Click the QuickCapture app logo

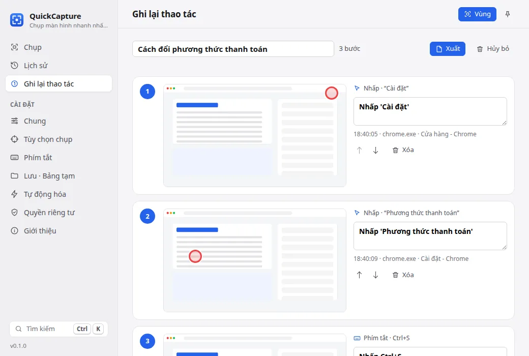(16, 20)
